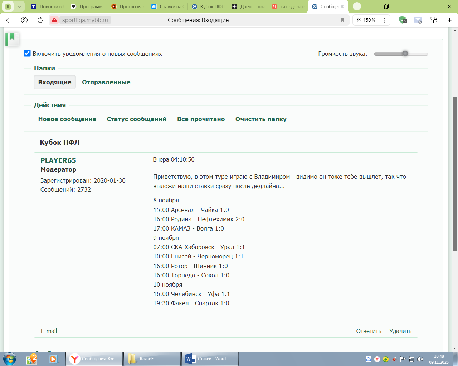The height and width of the screenshot is (366, 458).
Task: Bookmark the page via address bar icon
Action: (342, 20)
